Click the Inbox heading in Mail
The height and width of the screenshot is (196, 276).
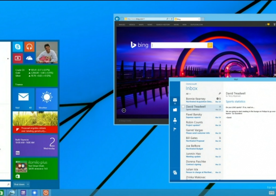[x=191, y=88]
